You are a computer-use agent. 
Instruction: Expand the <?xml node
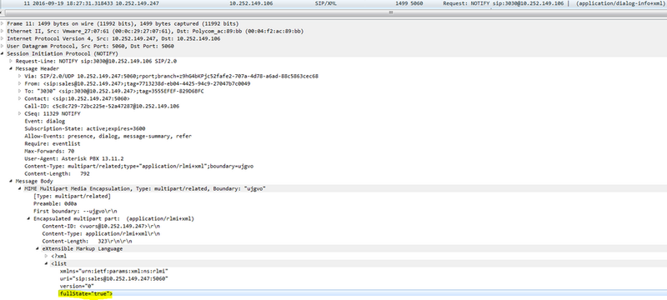click(x=47, y=256)
